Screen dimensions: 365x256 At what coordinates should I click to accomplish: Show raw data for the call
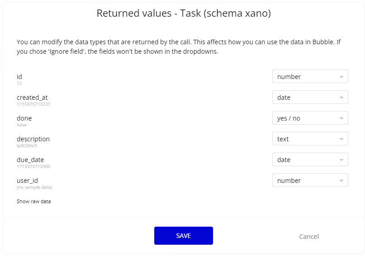pos(33,201)
